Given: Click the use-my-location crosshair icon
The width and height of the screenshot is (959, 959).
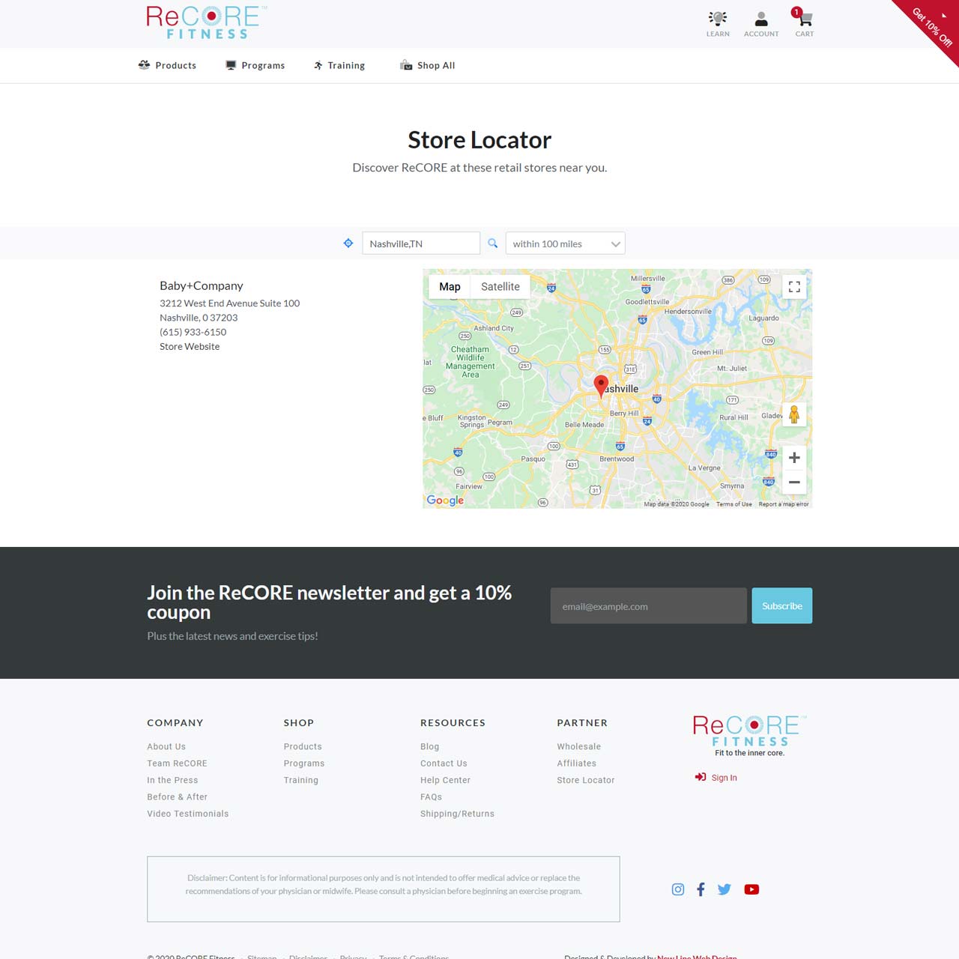Looking at the screenshot, I should pyautogui.click(x=348, y=243).
